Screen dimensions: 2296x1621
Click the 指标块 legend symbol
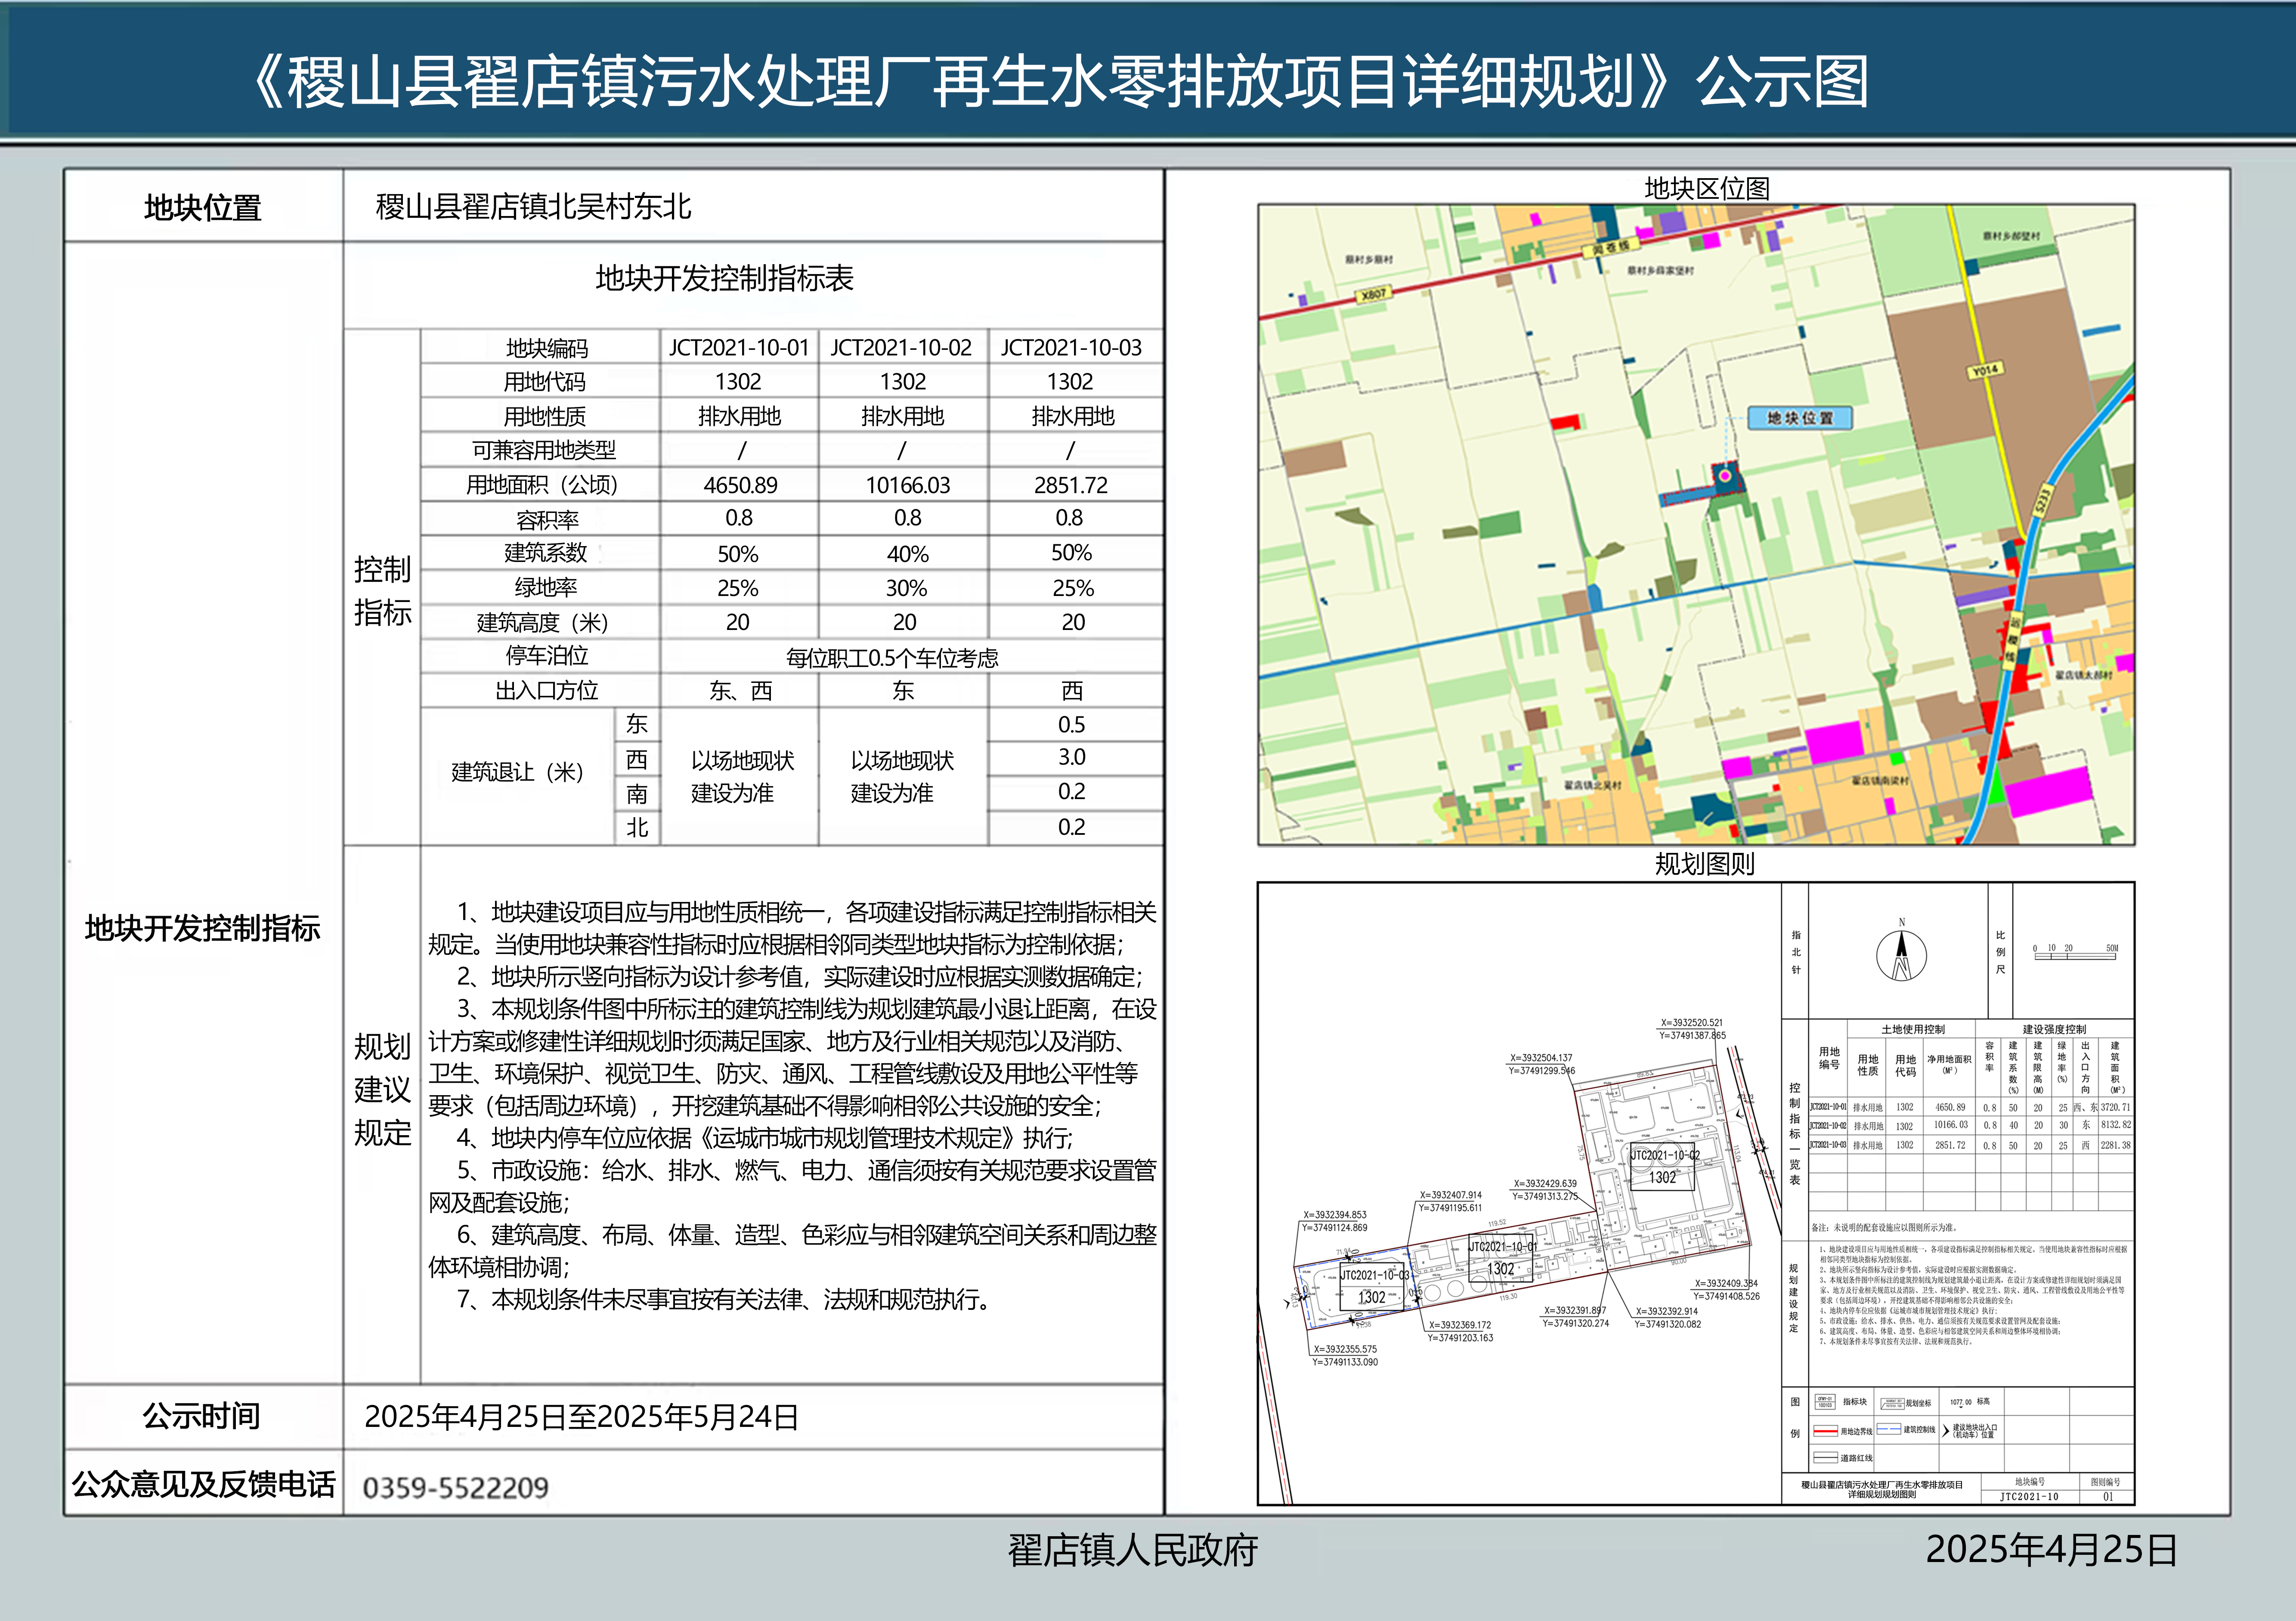(1825, 1402)
